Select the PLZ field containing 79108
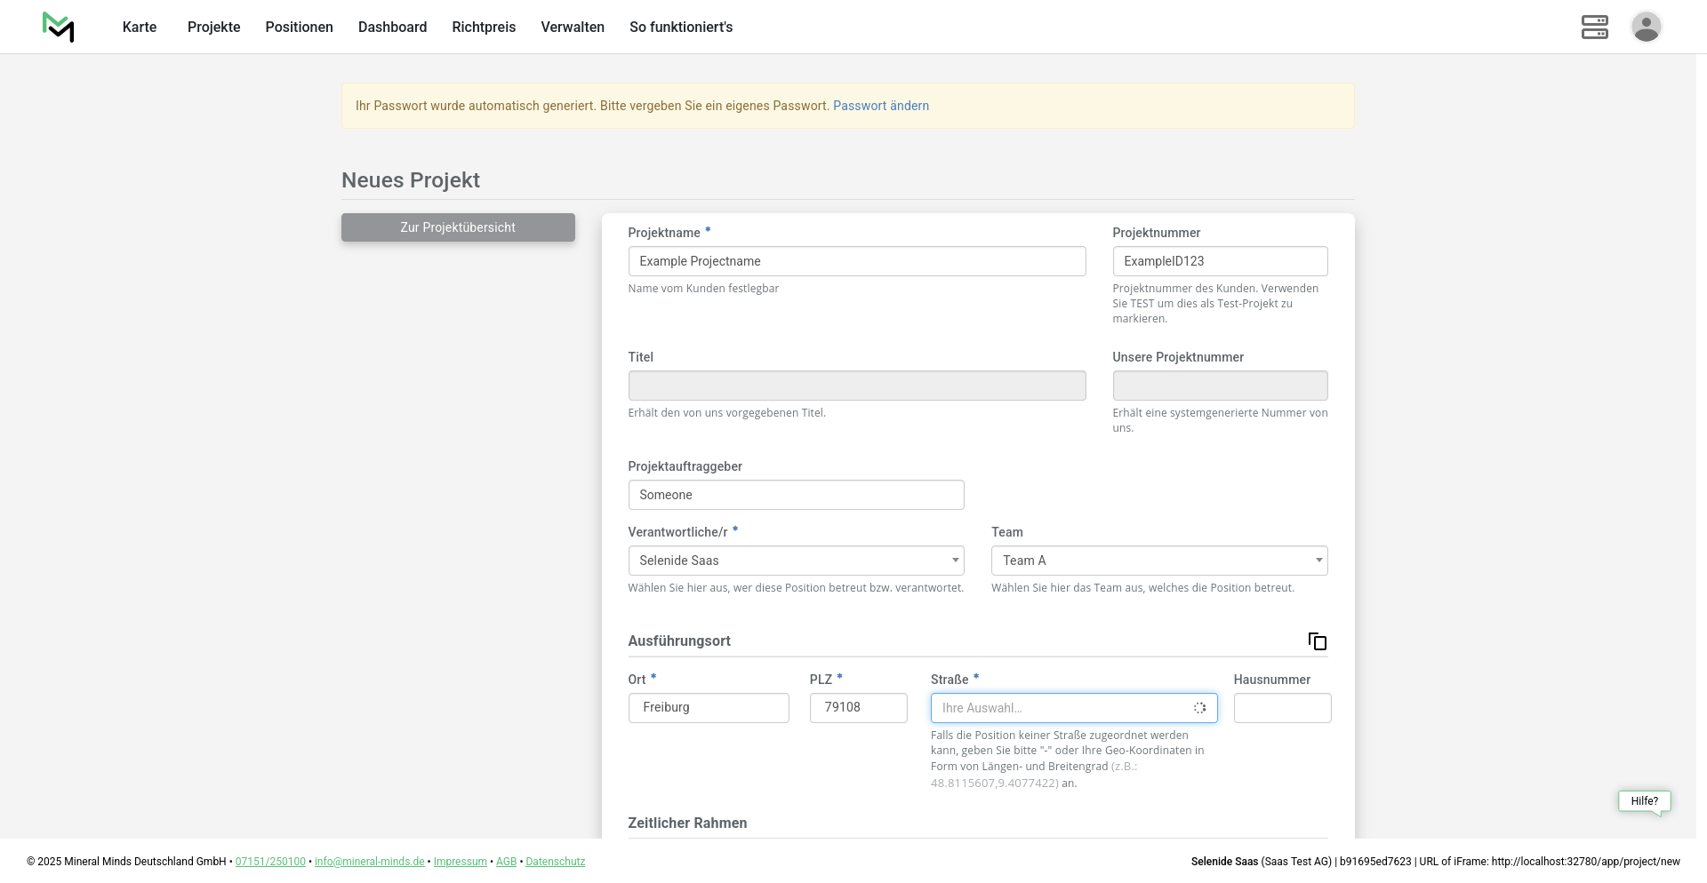 pyautogui.click(x=858, y=708)
